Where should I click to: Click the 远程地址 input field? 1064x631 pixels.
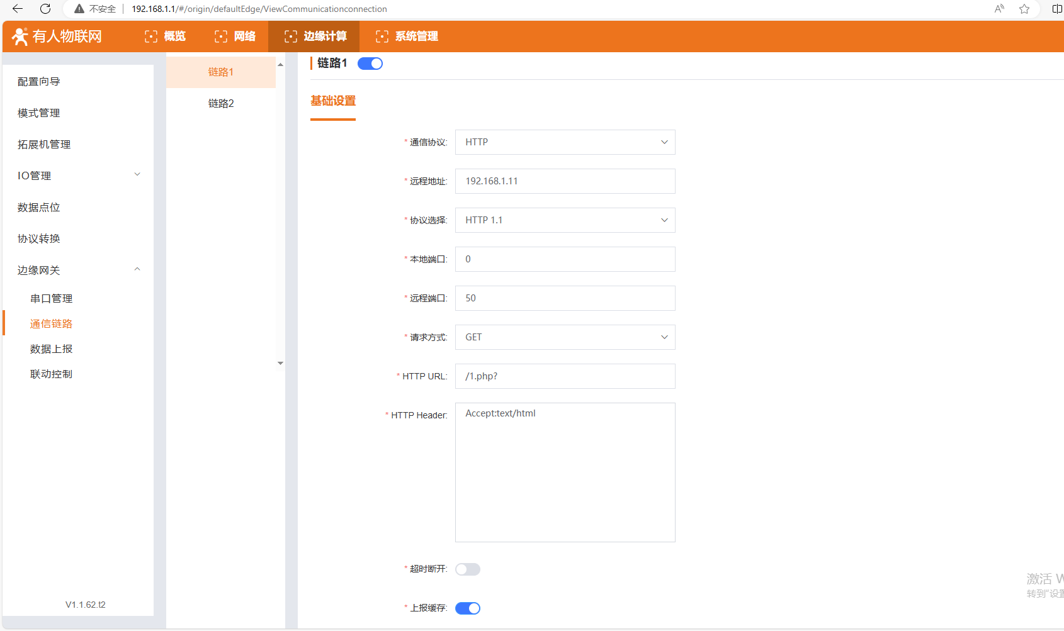coord(565,181)
